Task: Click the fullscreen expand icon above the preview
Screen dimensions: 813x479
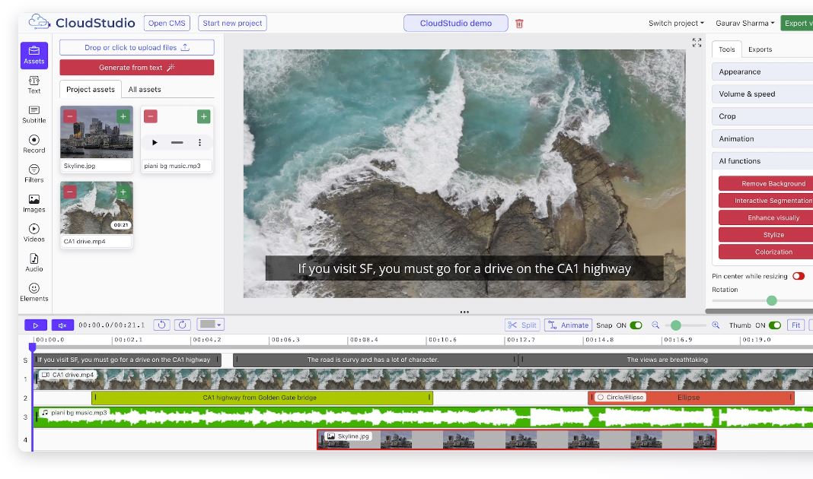Action: [x=697, y=43]
